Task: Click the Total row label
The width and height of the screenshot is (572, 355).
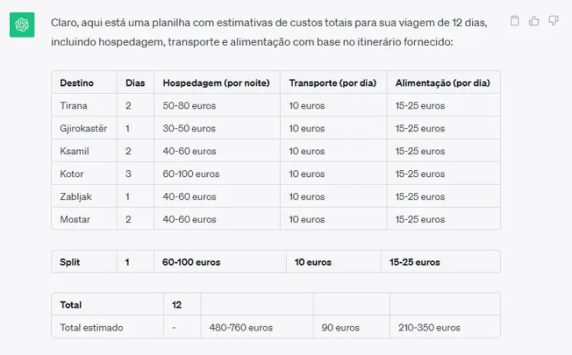Action: click(x=71, y=305)
